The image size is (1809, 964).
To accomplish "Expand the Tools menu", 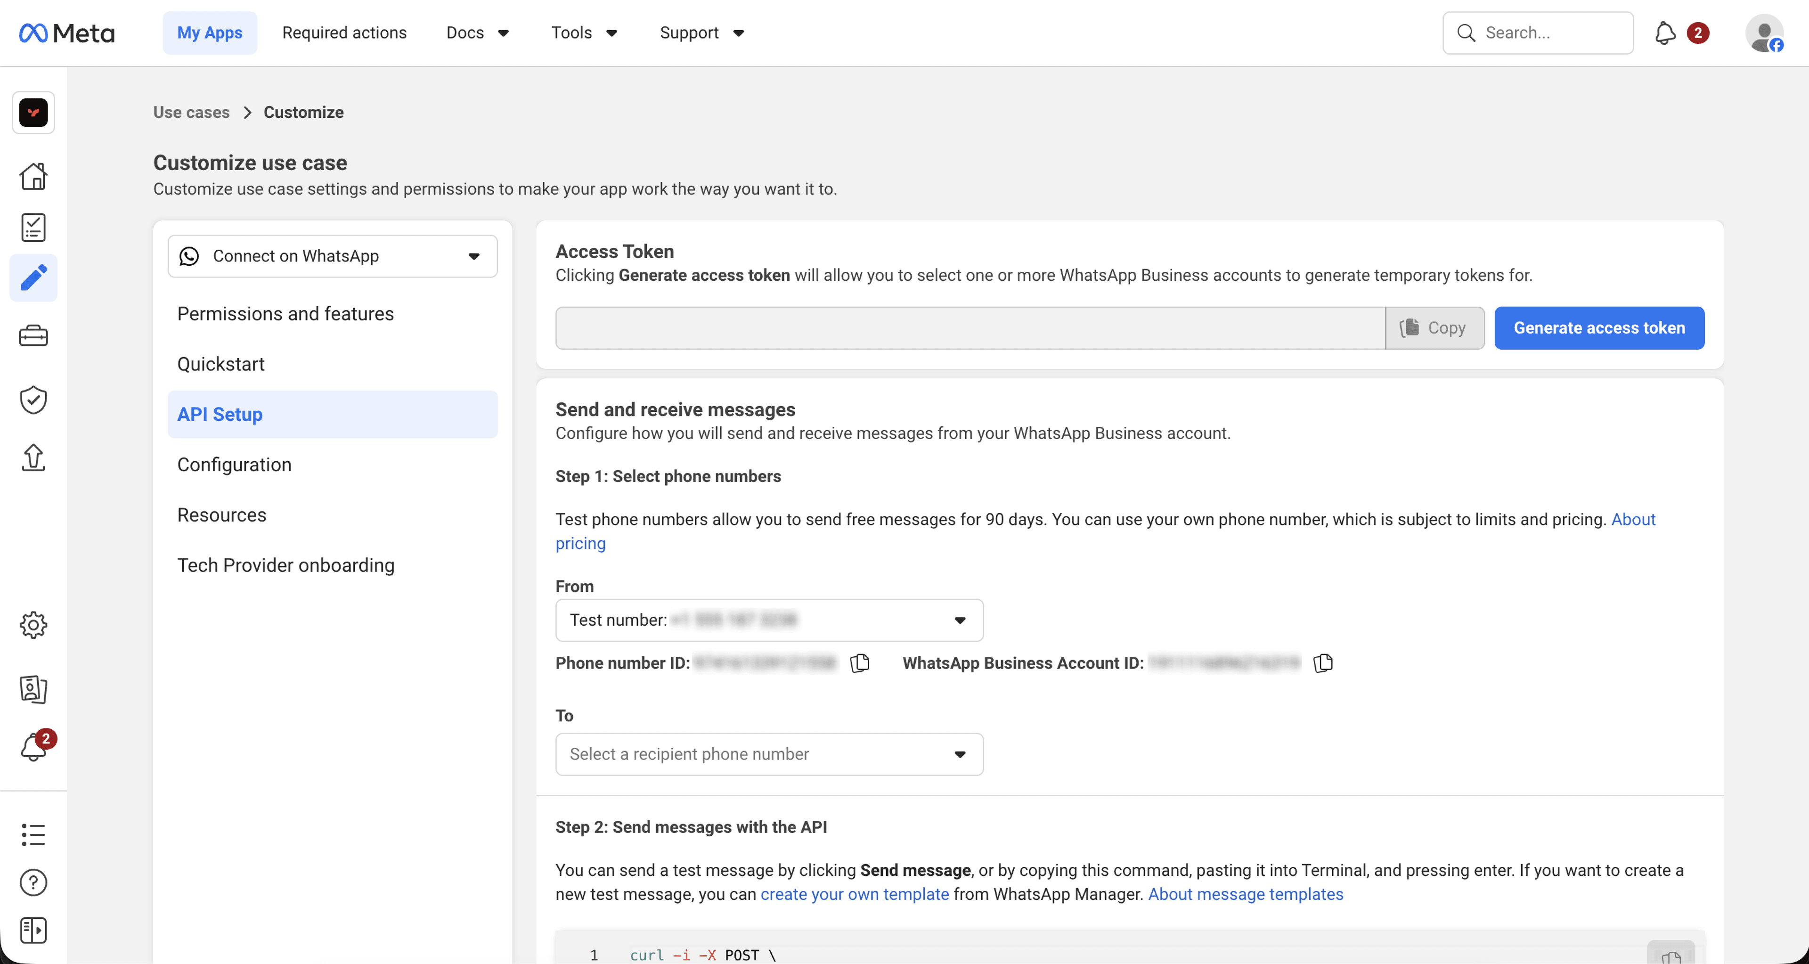I will [x=584, y=33].
